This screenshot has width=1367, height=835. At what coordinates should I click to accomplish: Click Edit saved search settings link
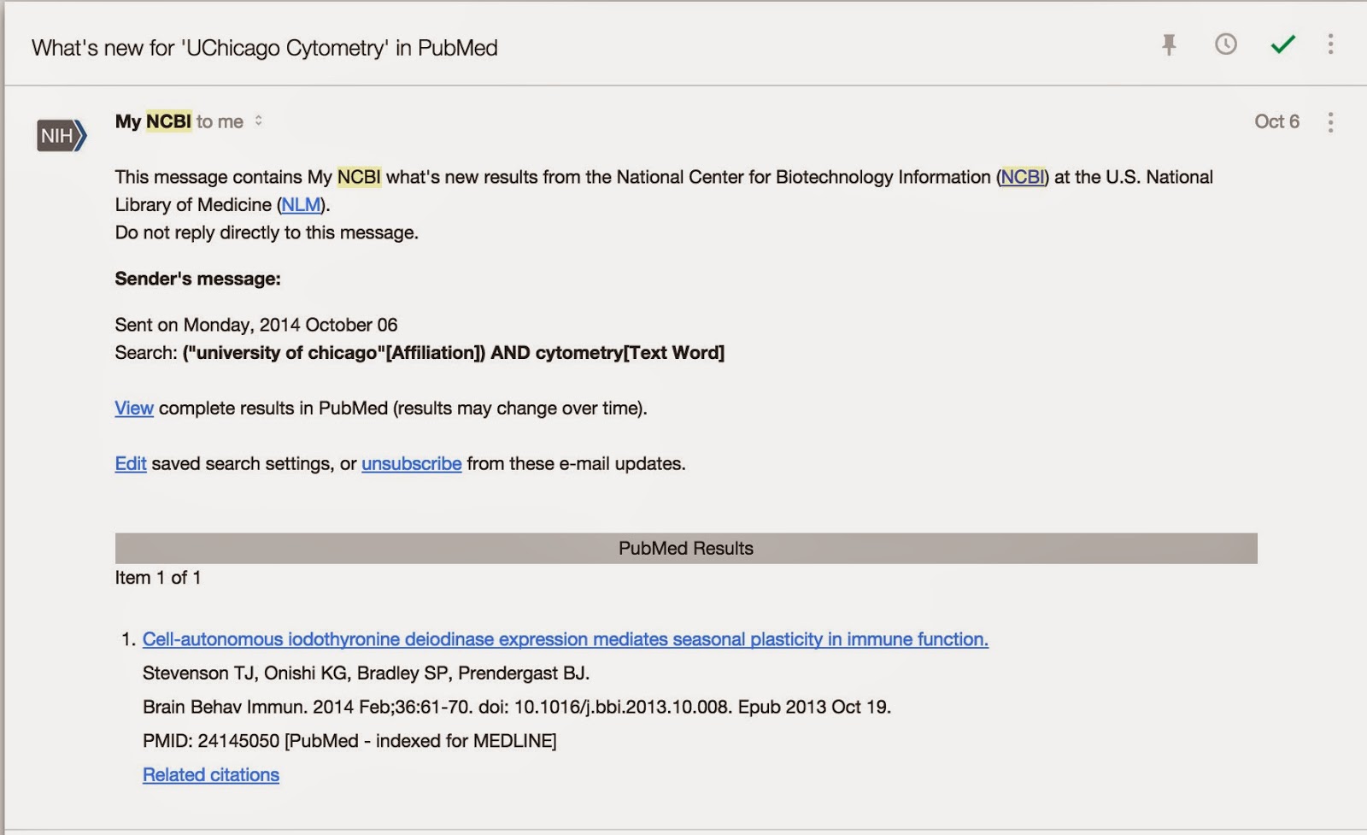[x=131, y=464]
